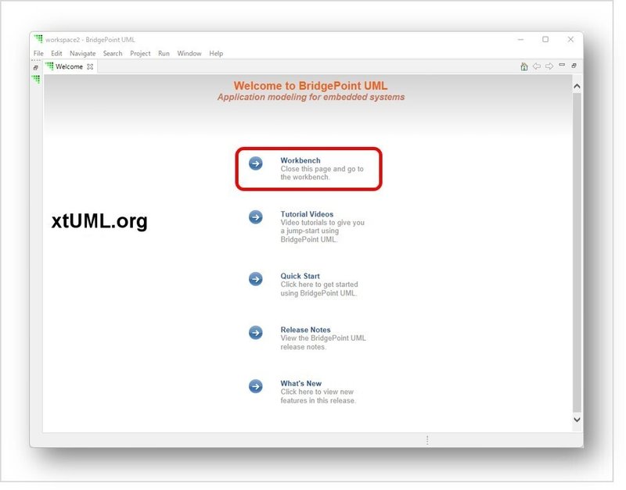Minimize the Welcome view panel

pos(562,65)
